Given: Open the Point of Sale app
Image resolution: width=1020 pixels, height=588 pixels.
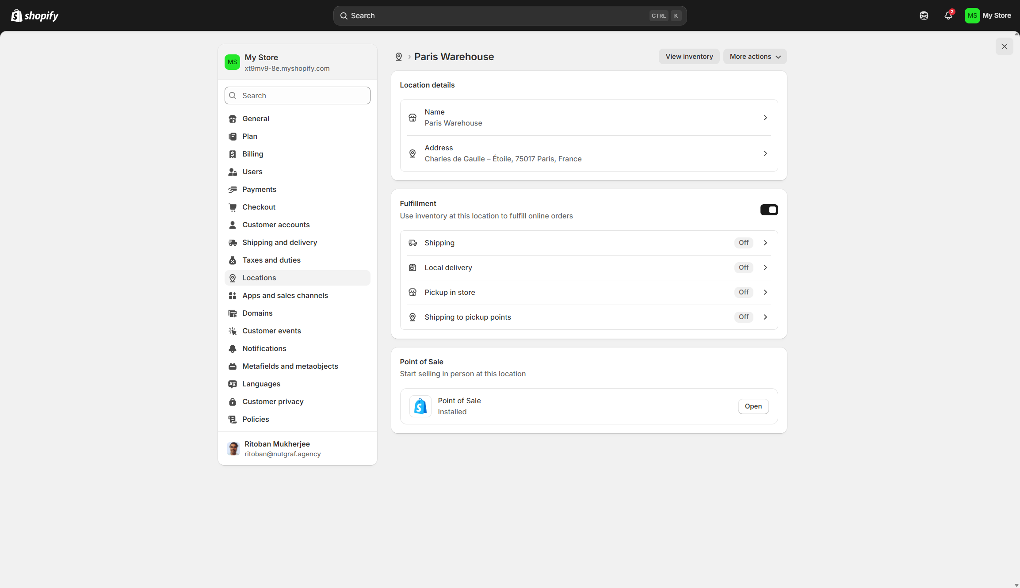Looking at the screenshot, I should click(753, 406).
